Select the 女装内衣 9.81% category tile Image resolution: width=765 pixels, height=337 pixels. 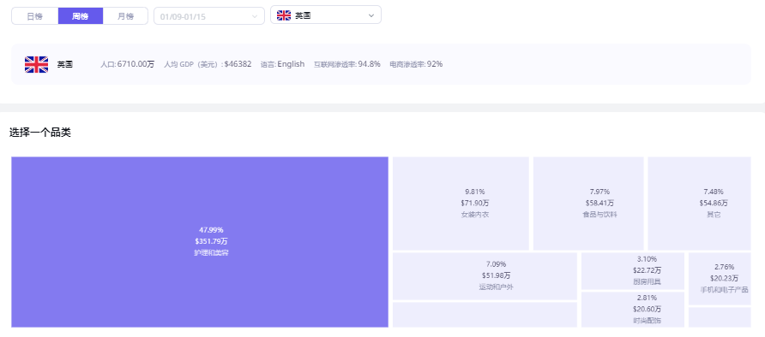[x=461, y=204]
